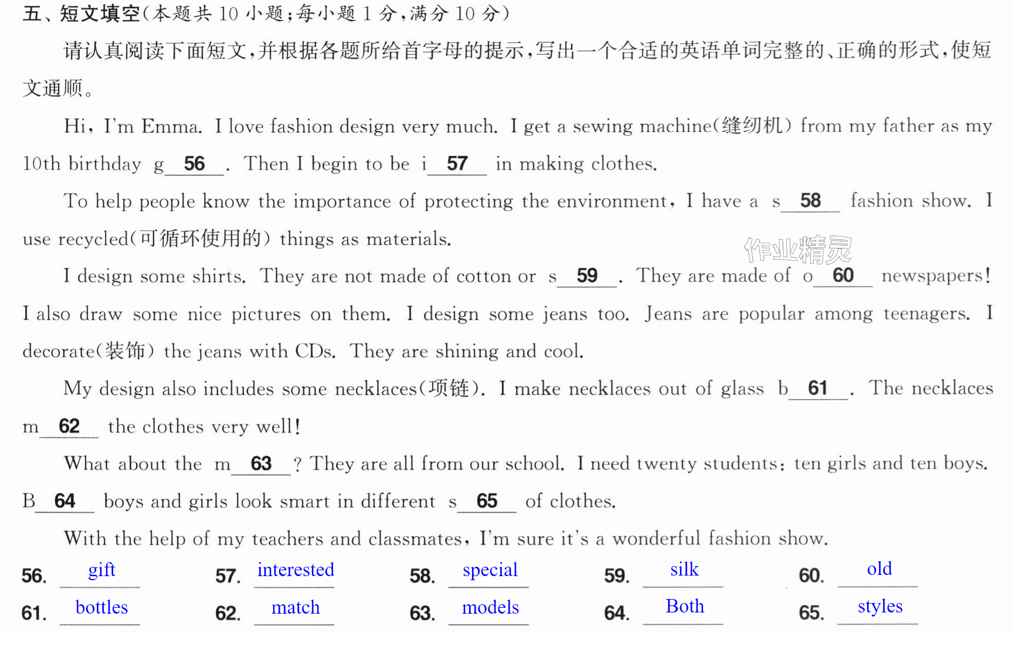Click blank 60 before 'newspapers'
This screenshot has height=657, width=1012.
tap(843, 275)
